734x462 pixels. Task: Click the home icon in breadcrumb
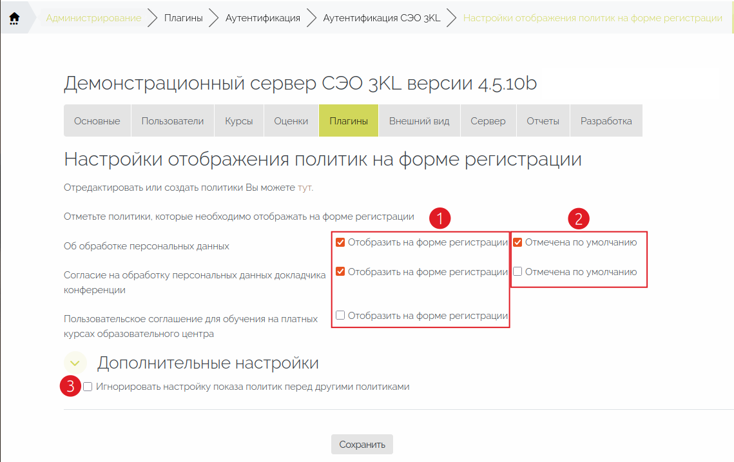tap(14, 18)
